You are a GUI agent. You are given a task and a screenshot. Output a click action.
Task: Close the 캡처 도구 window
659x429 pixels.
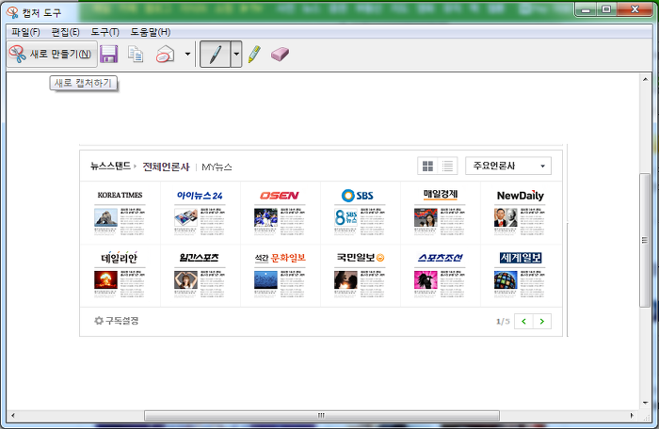pyautogui.click(x=635, y=8)
